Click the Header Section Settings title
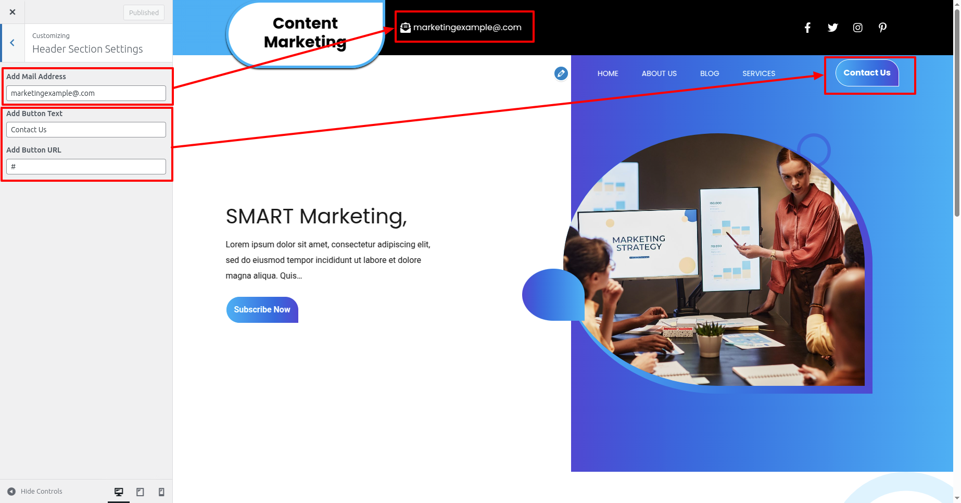 point(87,49)
